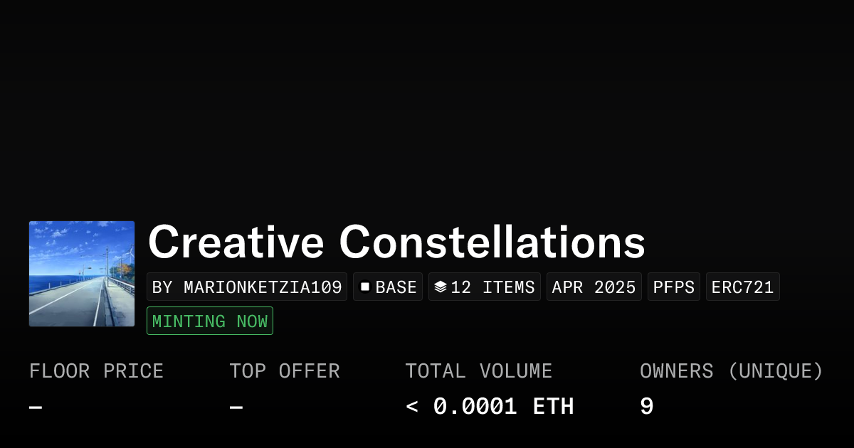Click the dash value under Top Offer
The height and width of the screenshot is (448, 854).
tap(236, 407)
